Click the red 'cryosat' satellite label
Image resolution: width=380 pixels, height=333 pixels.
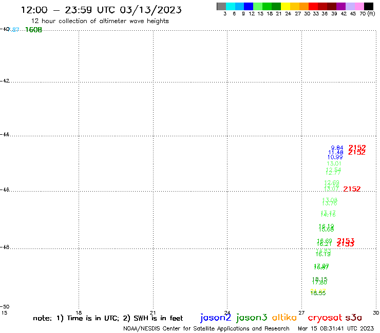click(x=325, y=318)
